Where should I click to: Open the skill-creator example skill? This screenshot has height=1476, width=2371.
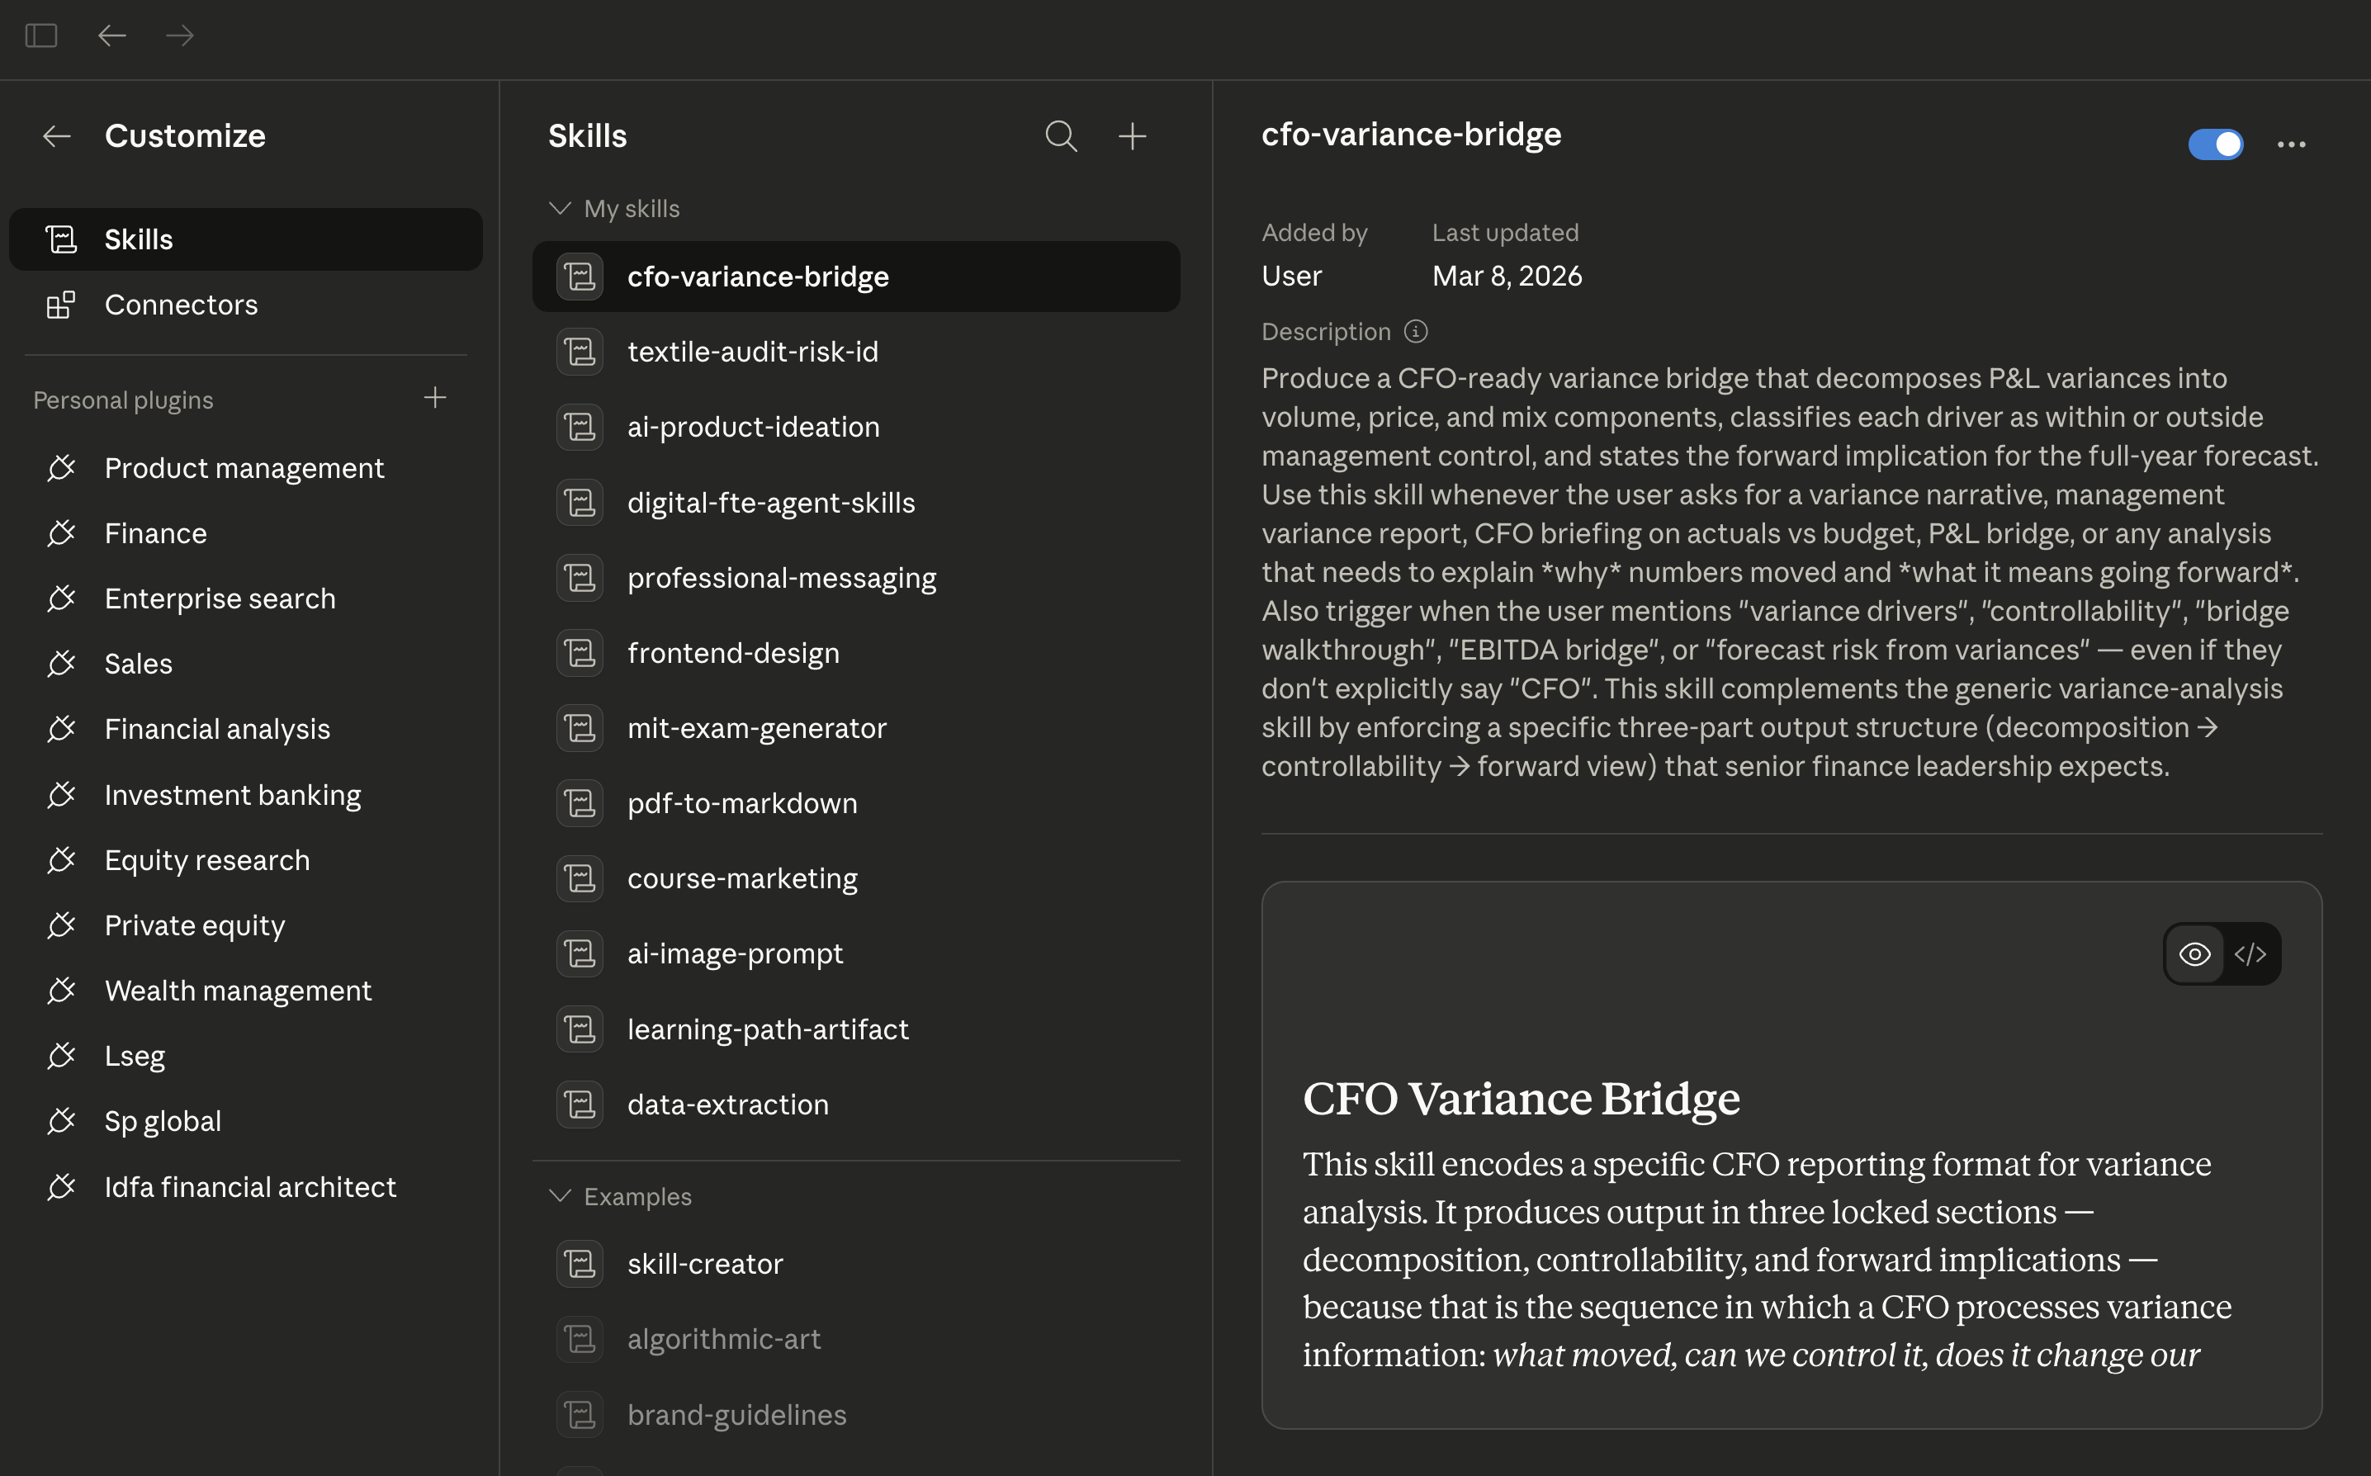703,1263
